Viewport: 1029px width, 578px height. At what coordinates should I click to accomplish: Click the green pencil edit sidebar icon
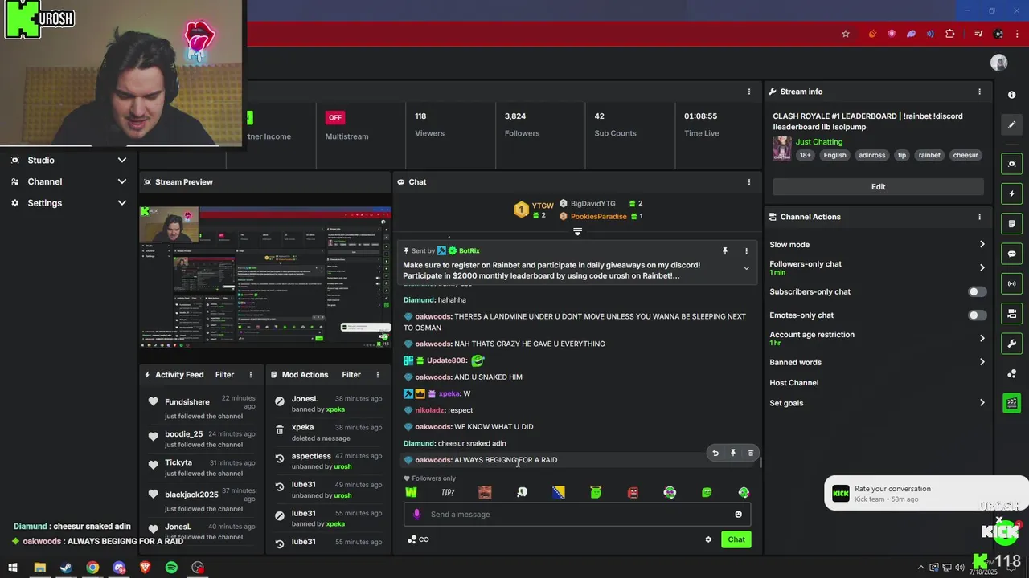click(x=1011, y=125)
